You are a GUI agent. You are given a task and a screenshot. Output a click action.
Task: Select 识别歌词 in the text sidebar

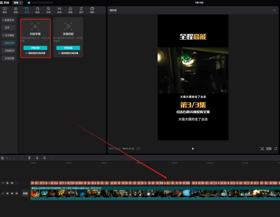click(x=8, y=51)
